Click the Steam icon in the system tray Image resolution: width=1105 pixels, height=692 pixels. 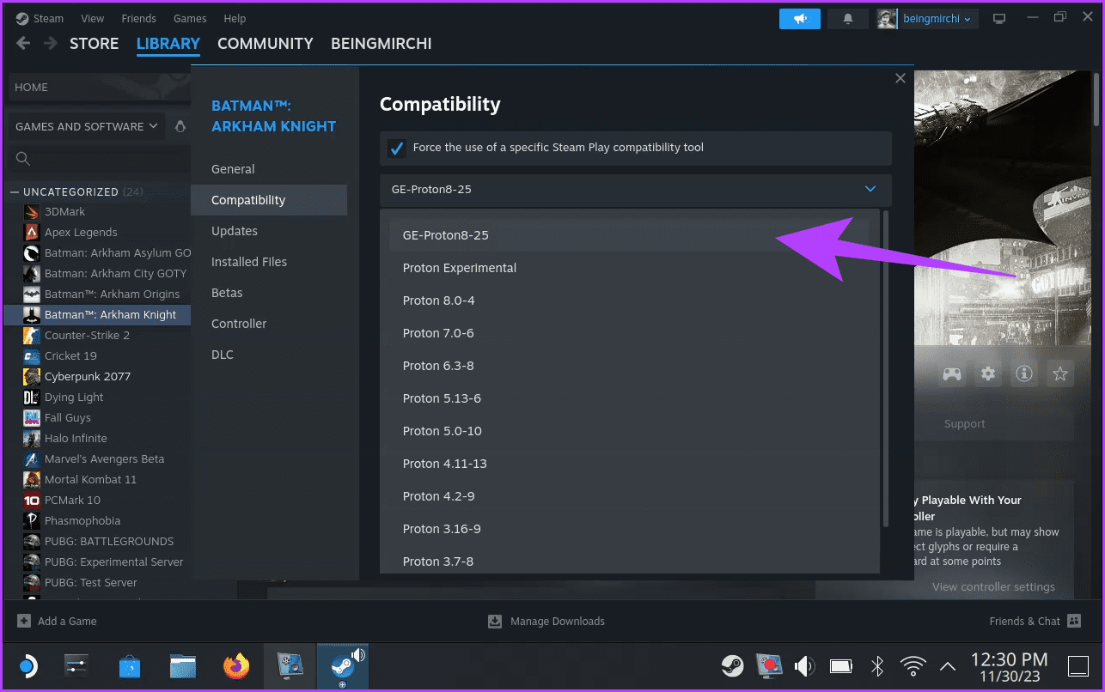(732, 665)
